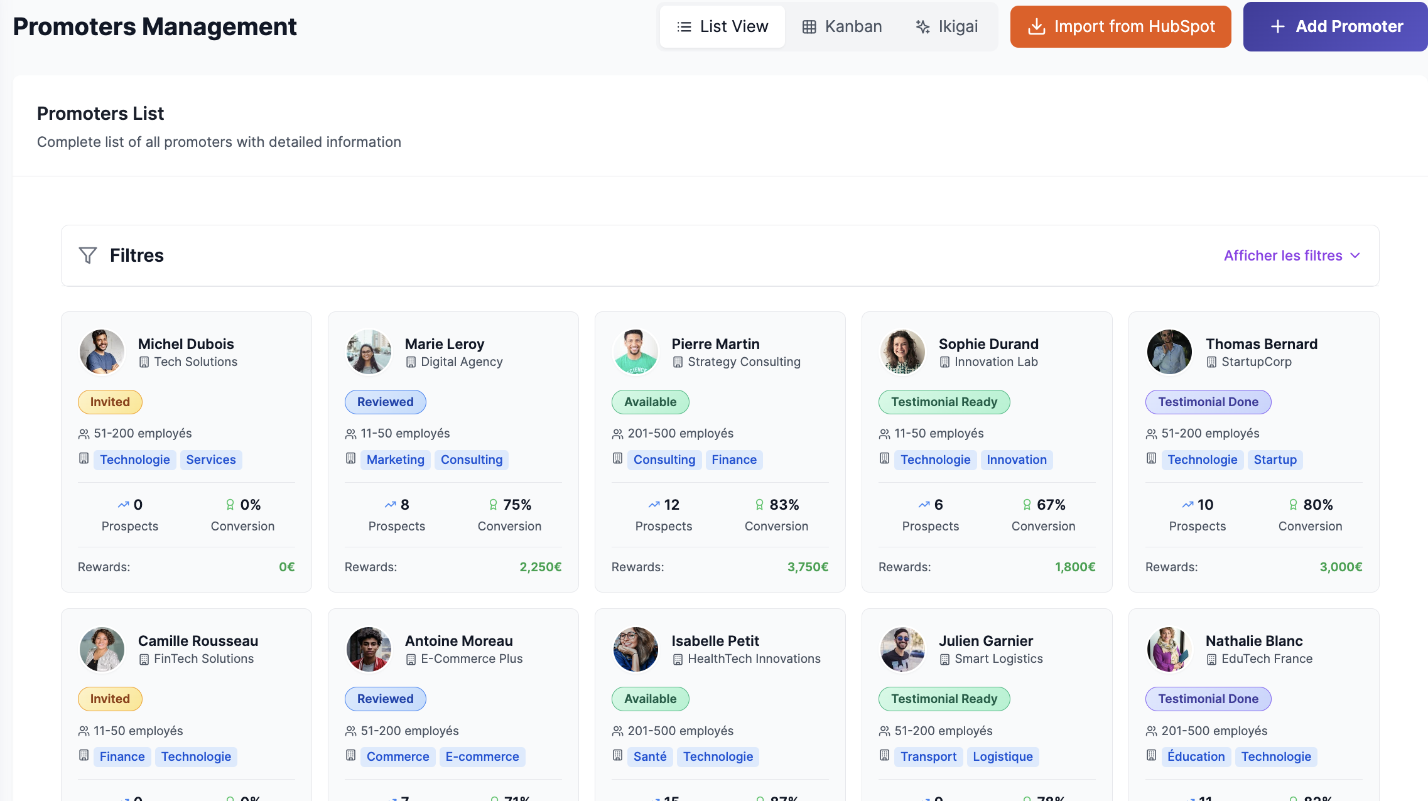
Task: Click industry icon before Marketing tag
Action: coord(350,458)
